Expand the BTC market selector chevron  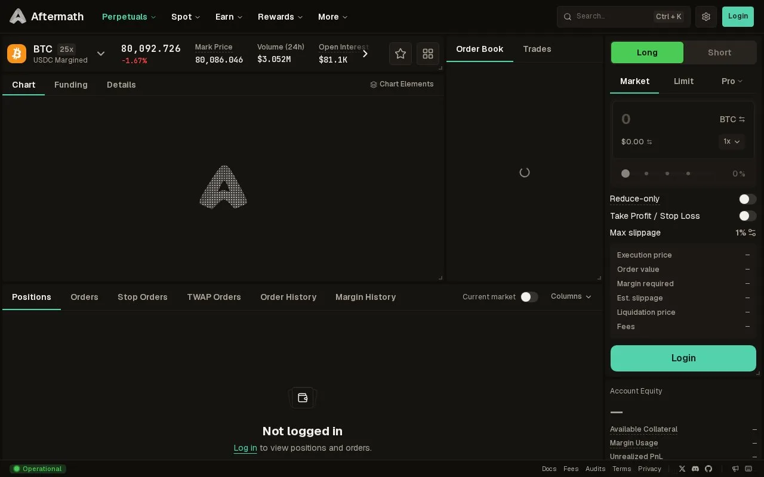[101, 54]
